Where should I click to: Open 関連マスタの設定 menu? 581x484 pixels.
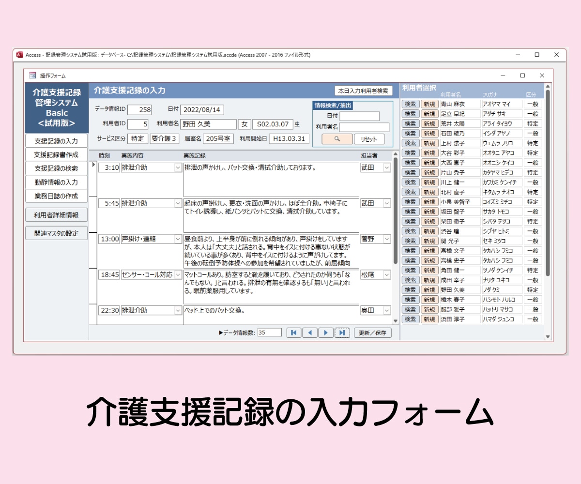pyautogui.click(x=57, y=233)
